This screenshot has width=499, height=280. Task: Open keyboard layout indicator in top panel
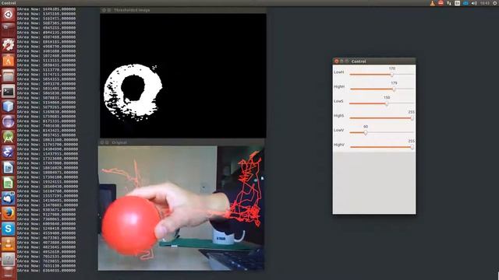point(458,3)
